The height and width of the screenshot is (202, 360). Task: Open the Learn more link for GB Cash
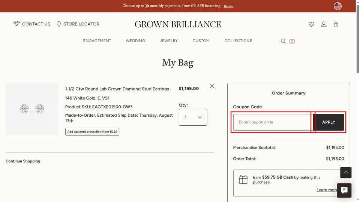point(327,190)
